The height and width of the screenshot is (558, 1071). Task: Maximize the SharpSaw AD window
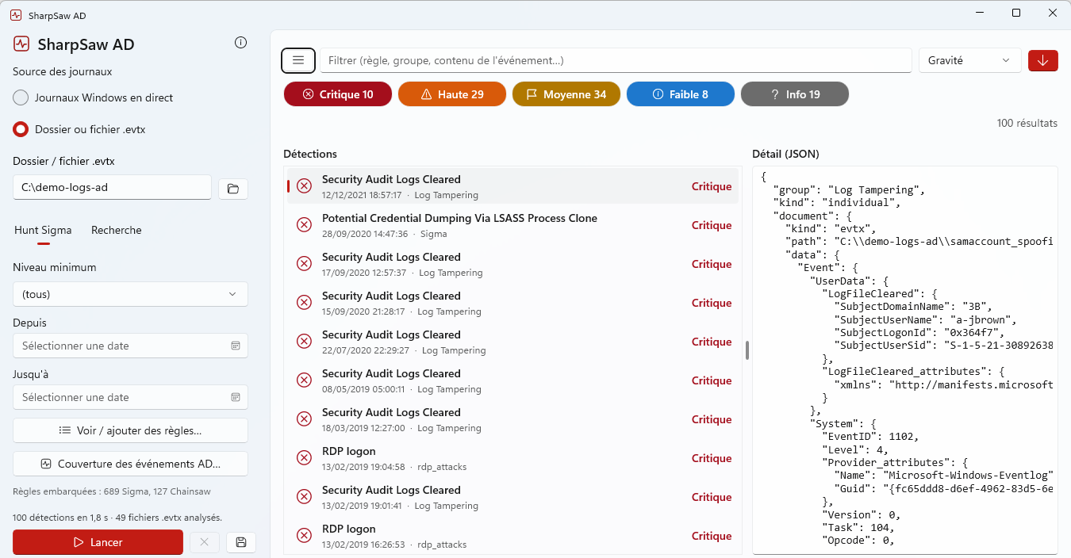point(1016,13)
